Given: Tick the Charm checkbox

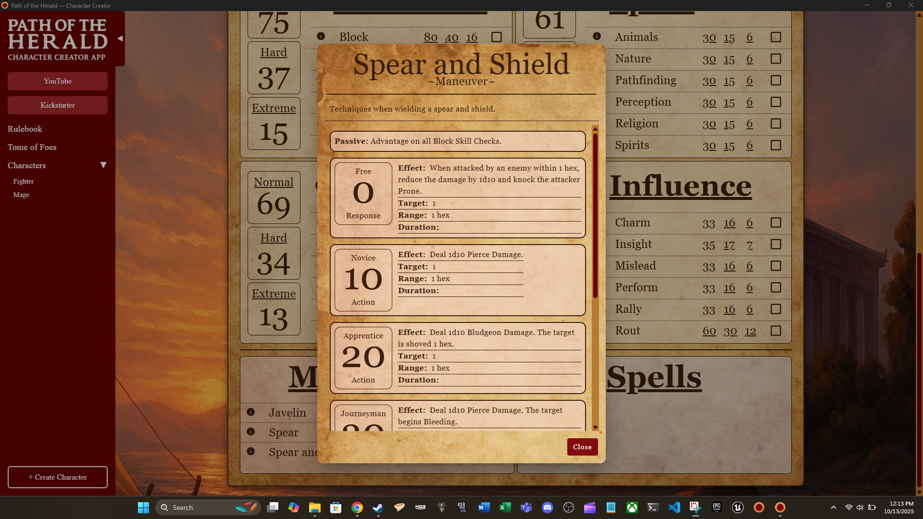Looking at the screenshot, I should coord(775,222).
